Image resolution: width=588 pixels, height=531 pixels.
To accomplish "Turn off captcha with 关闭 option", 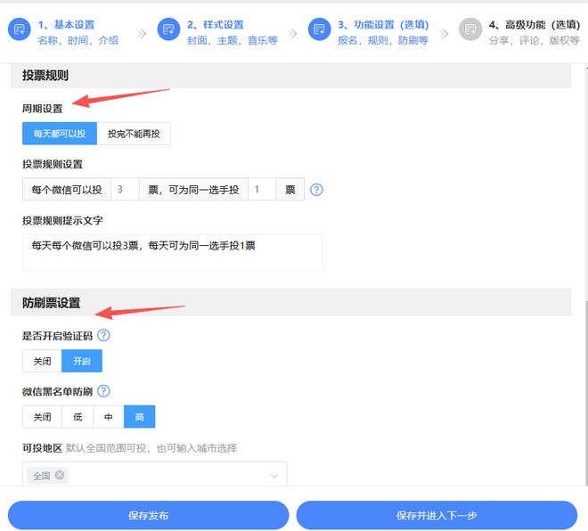I will [x=42, y=361].
